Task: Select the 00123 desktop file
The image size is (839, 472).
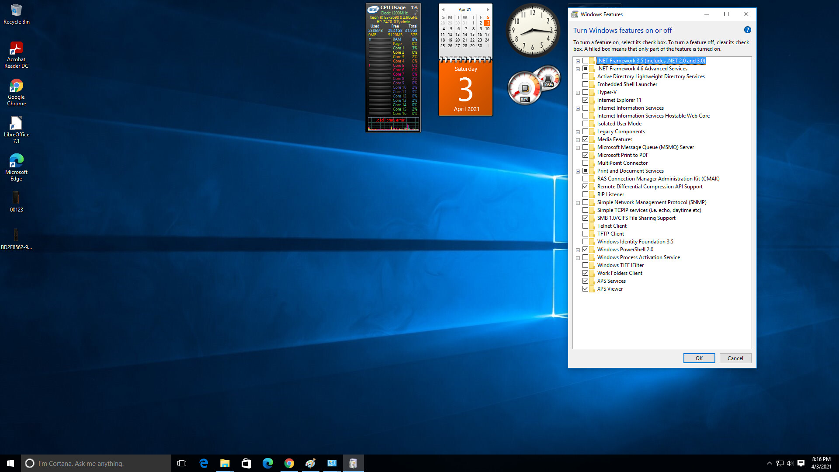Action: (x=16, y=202)
